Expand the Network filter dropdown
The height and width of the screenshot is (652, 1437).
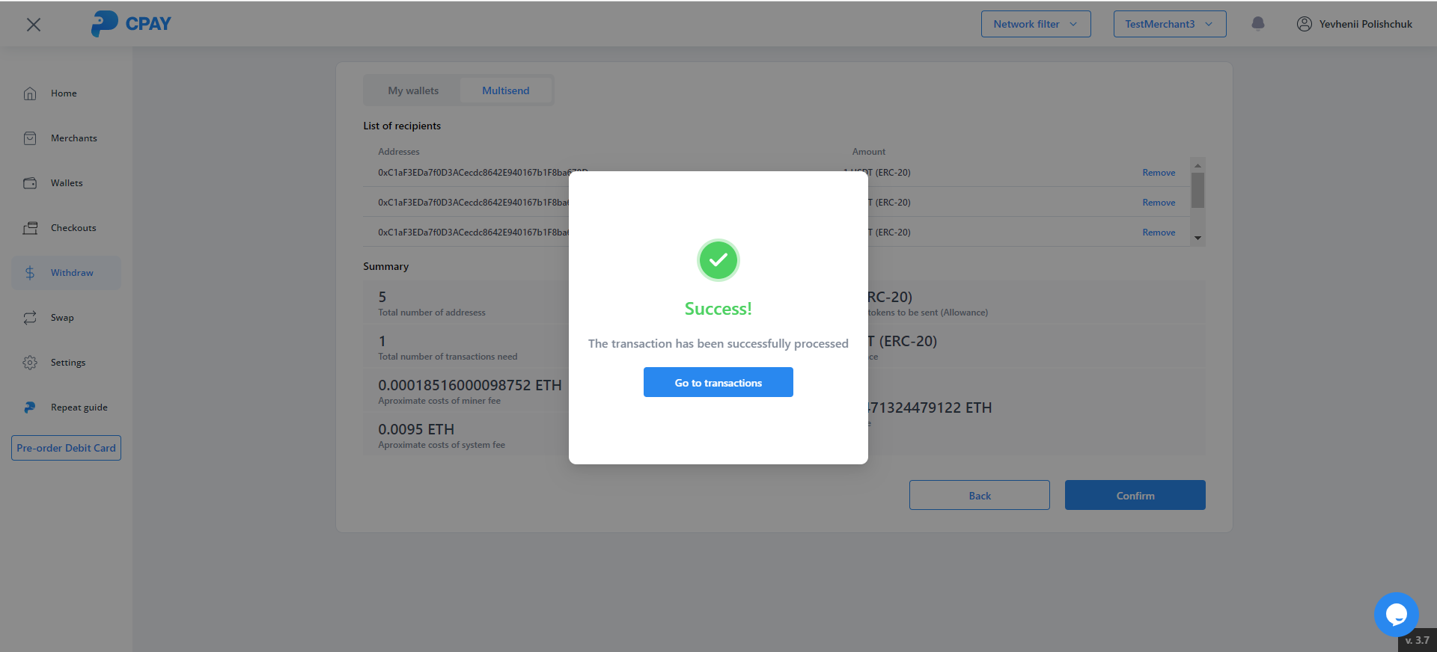click(x=1035, y=24)
